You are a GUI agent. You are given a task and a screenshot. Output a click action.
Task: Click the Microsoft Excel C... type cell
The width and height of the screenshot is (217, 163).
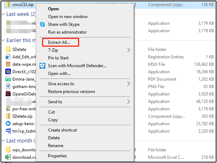point(166,157)
